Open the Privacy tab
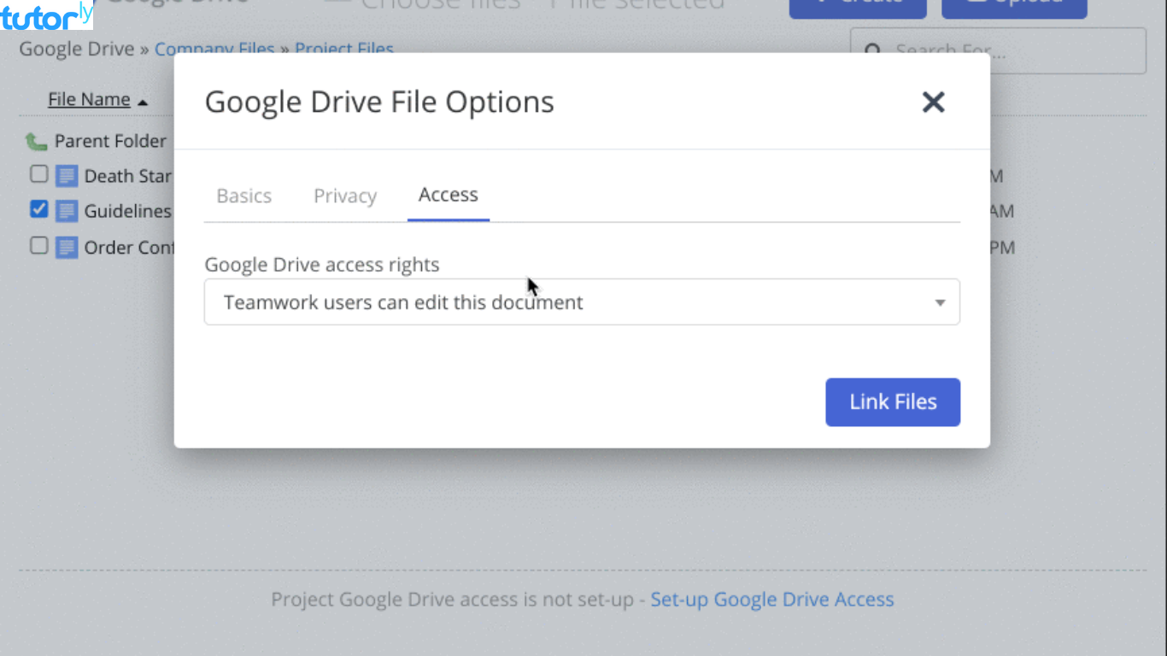Image resolution: width=1167 pixels, height=656 pixels. 345,196
